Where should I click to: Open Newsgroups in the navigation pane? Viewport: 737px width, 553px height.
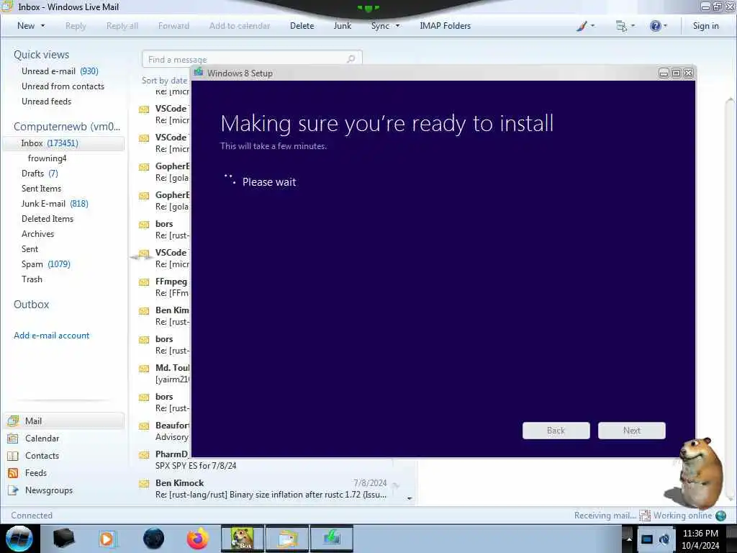(x=49, y=490)
